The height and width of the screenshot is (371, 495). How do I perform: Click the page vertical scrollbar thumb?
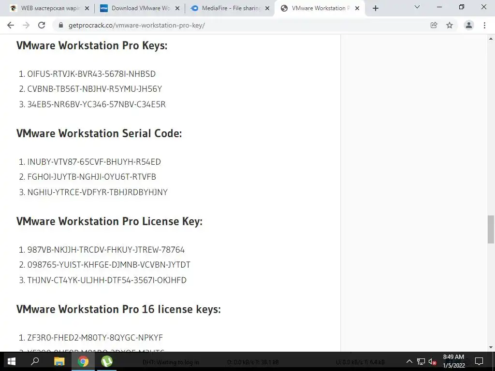[x=491, y=229]
